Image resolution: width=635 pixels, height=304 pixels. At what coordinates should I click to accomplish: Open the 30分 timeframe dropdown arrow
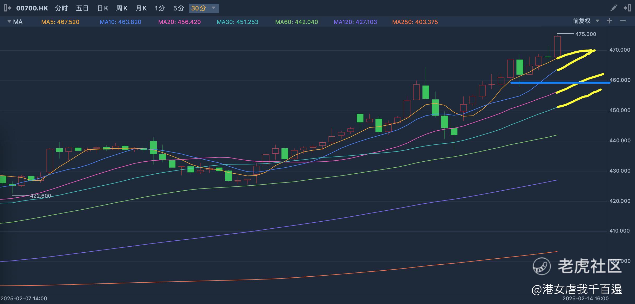pyautogui.click(x=214, y=8)
